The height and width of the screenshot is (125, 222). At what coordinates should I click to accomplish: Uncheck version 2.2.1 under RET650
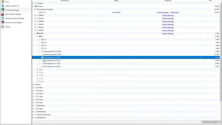tap(42, 45)
